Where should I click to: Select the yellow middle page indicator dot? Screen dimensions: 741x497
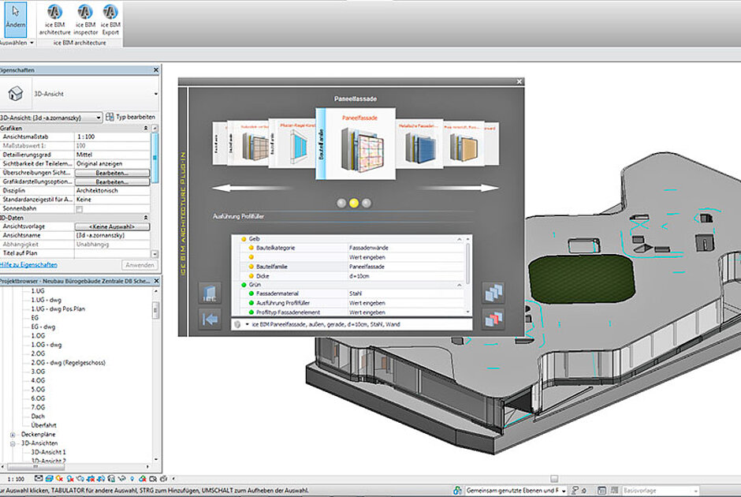point(354,203)
